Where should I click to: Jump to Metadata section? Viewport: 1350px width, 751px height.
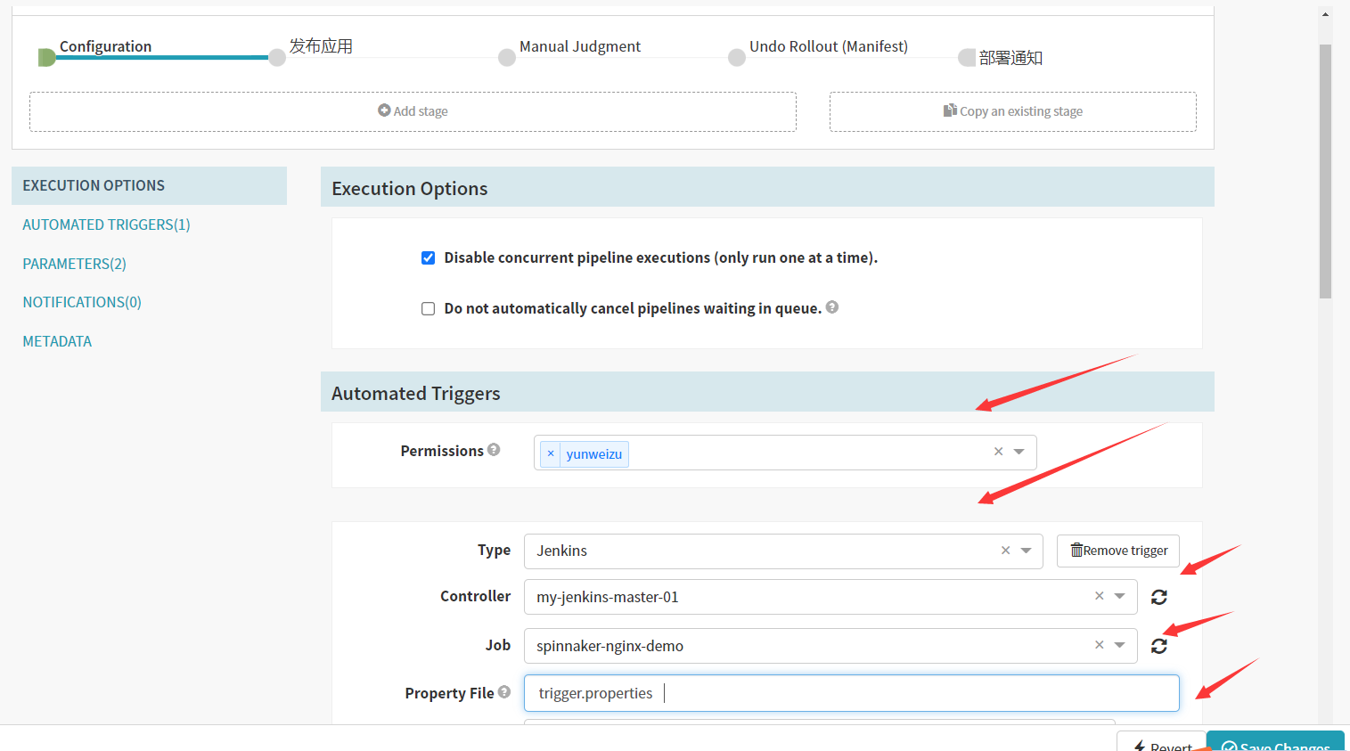pos(57,341)
